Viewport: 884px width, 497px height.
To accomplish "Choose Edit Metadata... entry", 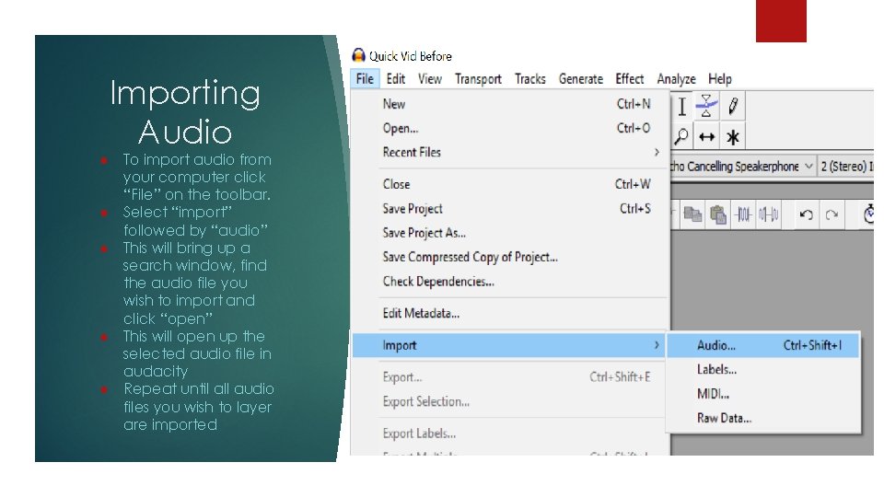I will pyautogui.click(x=511, y=313).
